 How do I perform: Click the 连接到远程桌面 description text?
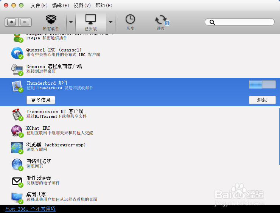(41, 71)
